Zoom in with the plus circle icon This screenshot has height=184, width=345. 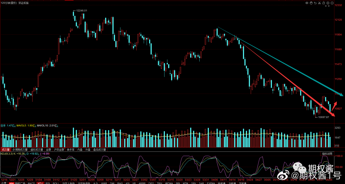pos(328,3)
